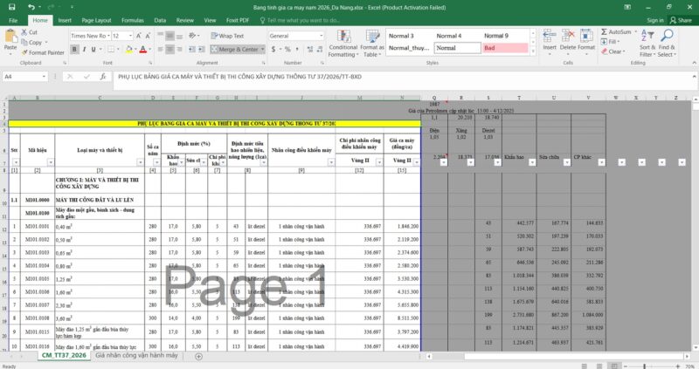The height and width of the screenshot is (369, 699).
Task: Click the Copy icon
Action: pyautogui.click(x=24, y=42)
